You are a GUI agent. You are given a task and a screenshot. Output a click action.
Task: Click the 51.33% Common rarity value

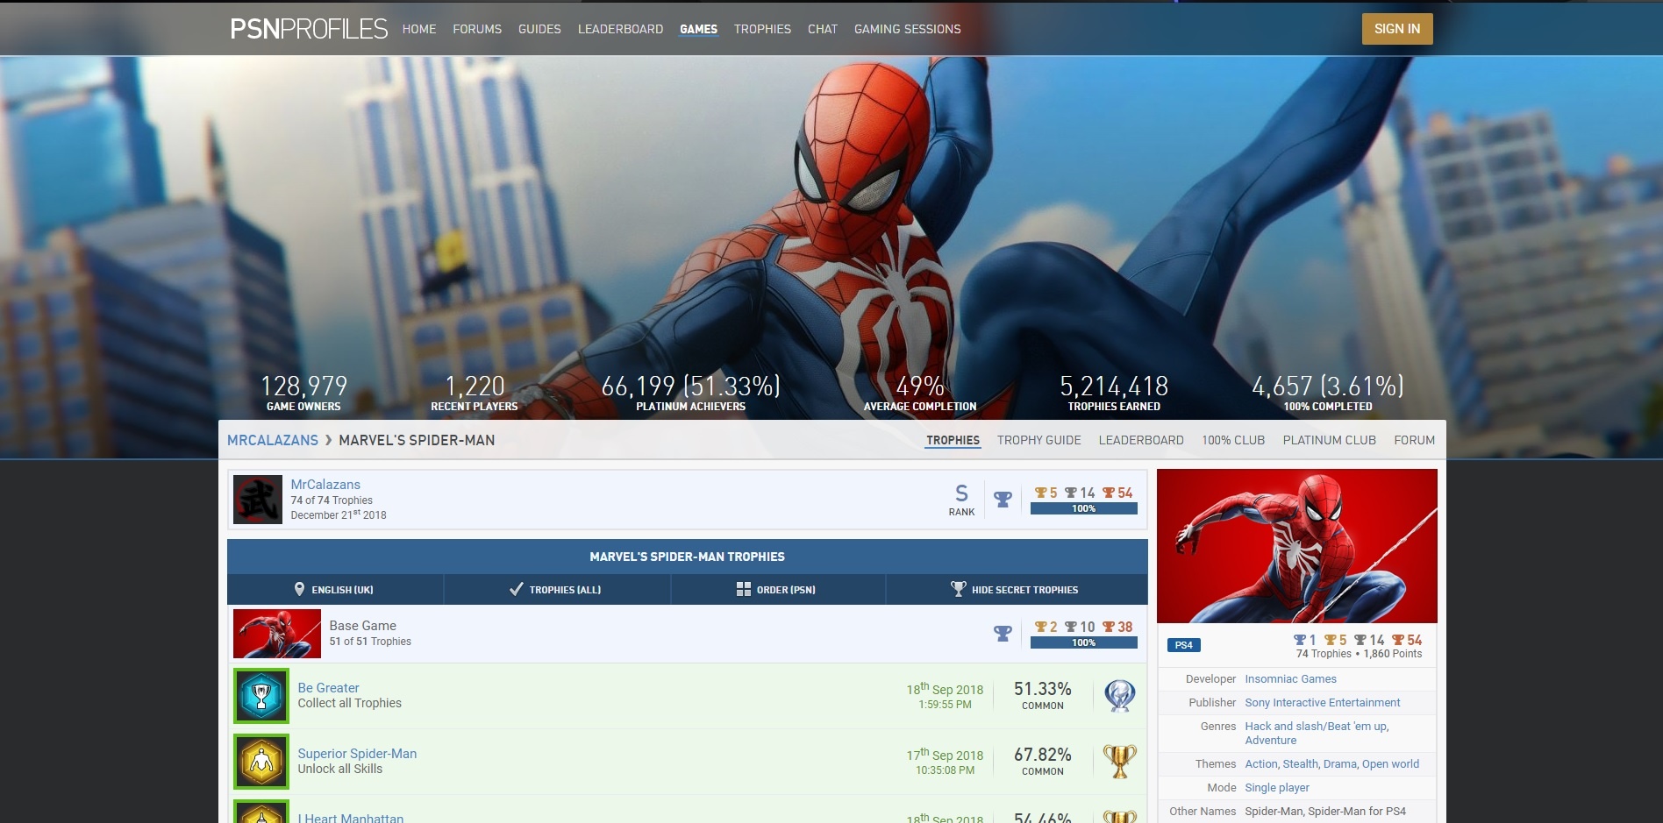click(x=1043, y=695)
